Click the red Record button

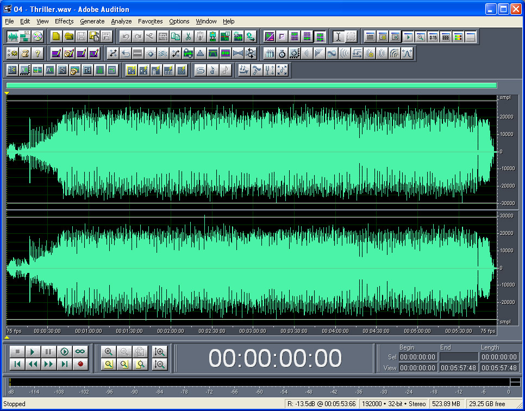point(80,364)
